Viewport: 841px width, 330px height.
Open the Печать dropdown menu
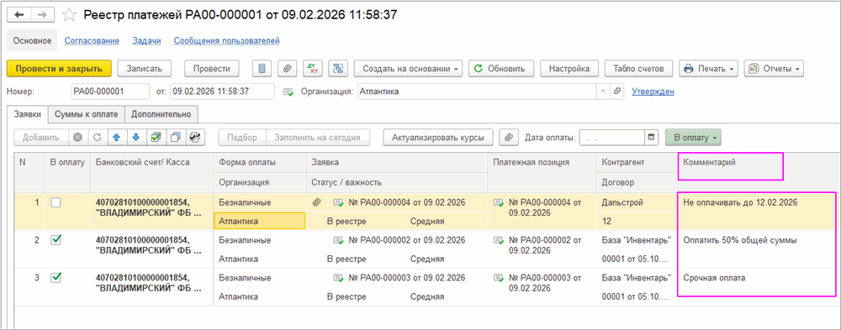[708, 69]
